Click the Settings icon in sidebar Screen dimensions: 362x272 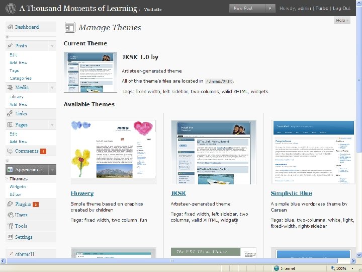pos(10,237)
